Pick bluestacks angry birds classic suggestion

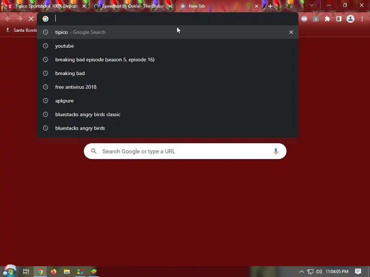[x=168, y=114]
